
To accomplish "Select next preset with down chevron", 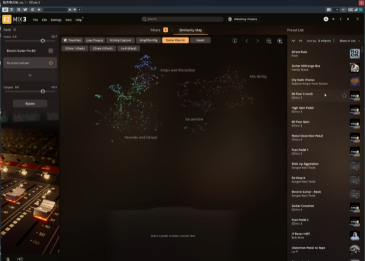I will (x=293, y=41).
